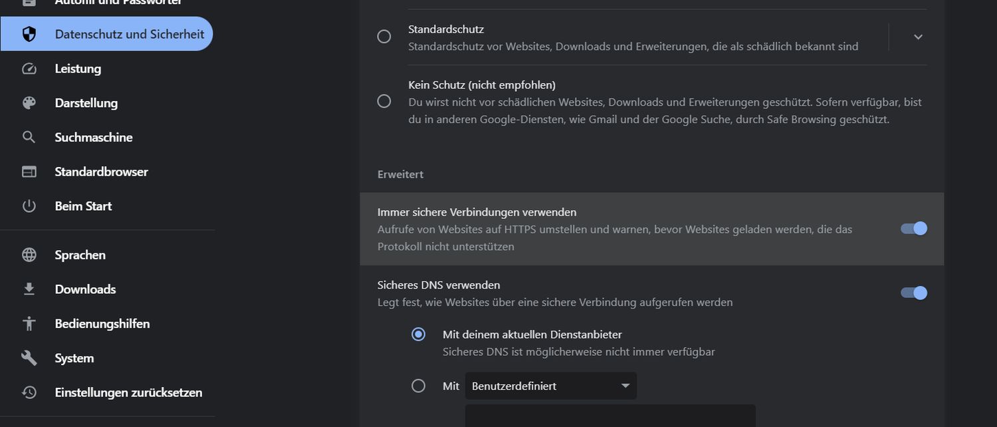Screen dimensions: 997x427
Task: Select the radio button beside 'Mit' dropdown
Action: (x=418, y=386)
